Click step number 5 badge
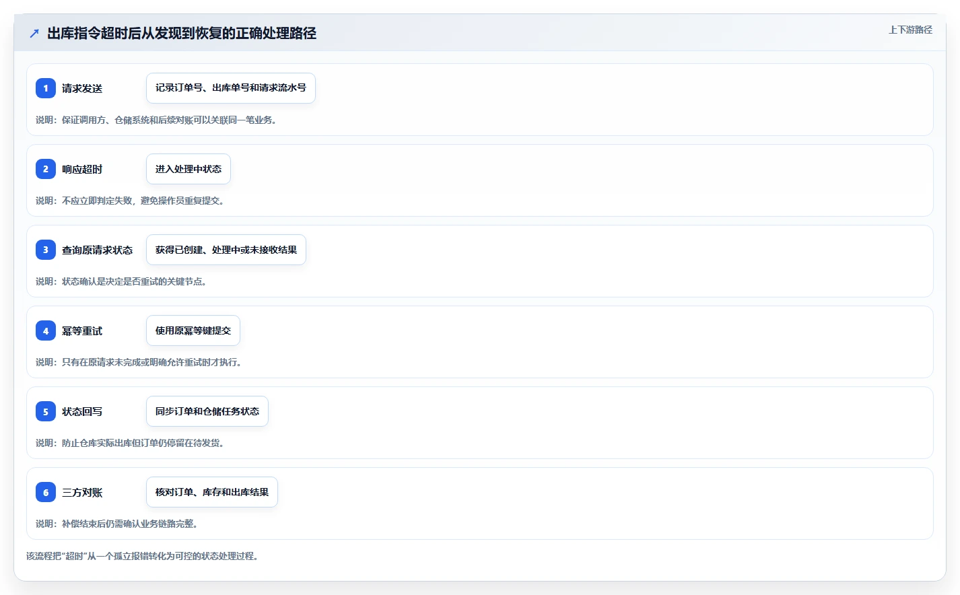The height and width of the screenshot is (595, 960). click(x=46, y=411)
